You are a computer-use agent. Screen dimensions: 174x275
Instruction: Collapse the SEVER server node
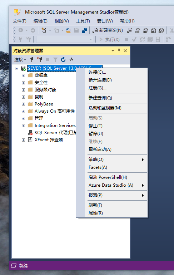tap(16, 68)
